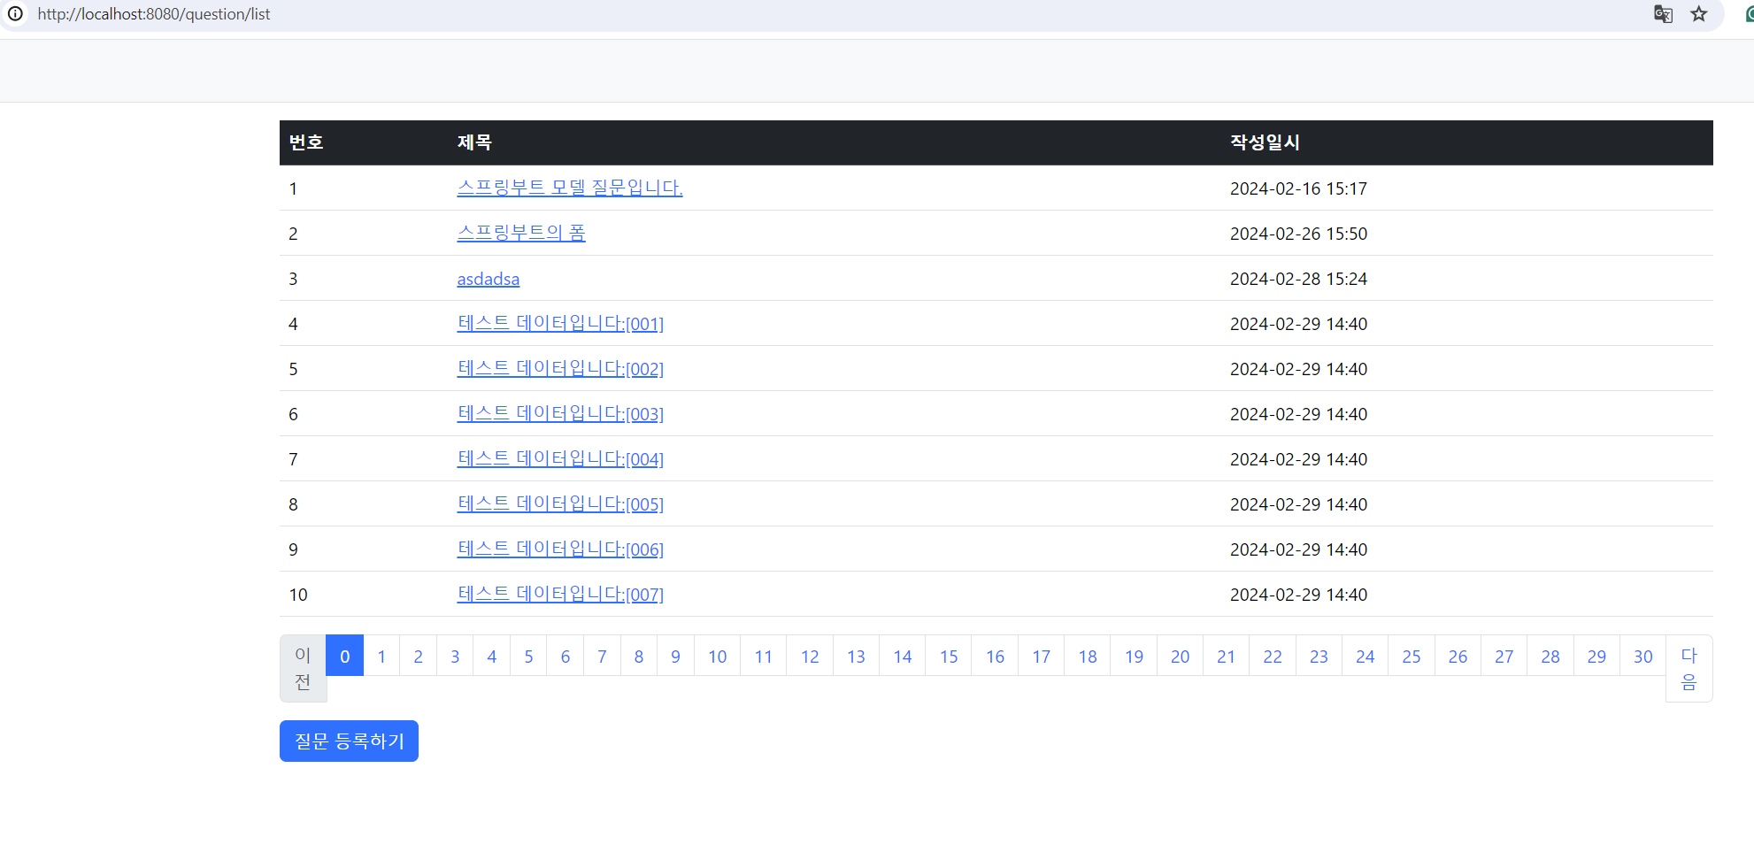Open 테스트 데이터입니다:[006] link
Screen dimensions: 1754x868
tap(560, 549)
